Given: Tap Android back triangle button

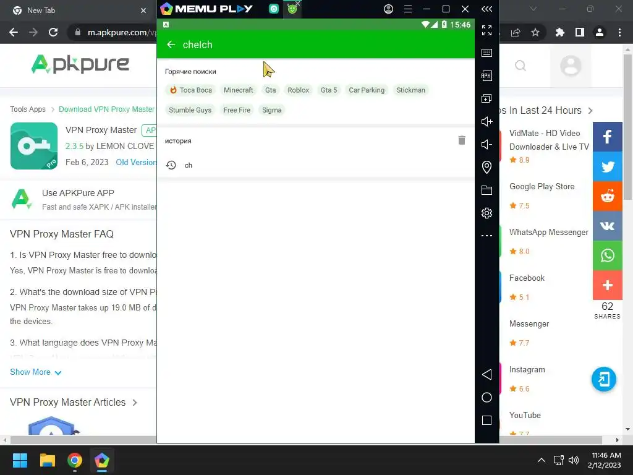Looking at the screenshot, I should click(486, 374).
